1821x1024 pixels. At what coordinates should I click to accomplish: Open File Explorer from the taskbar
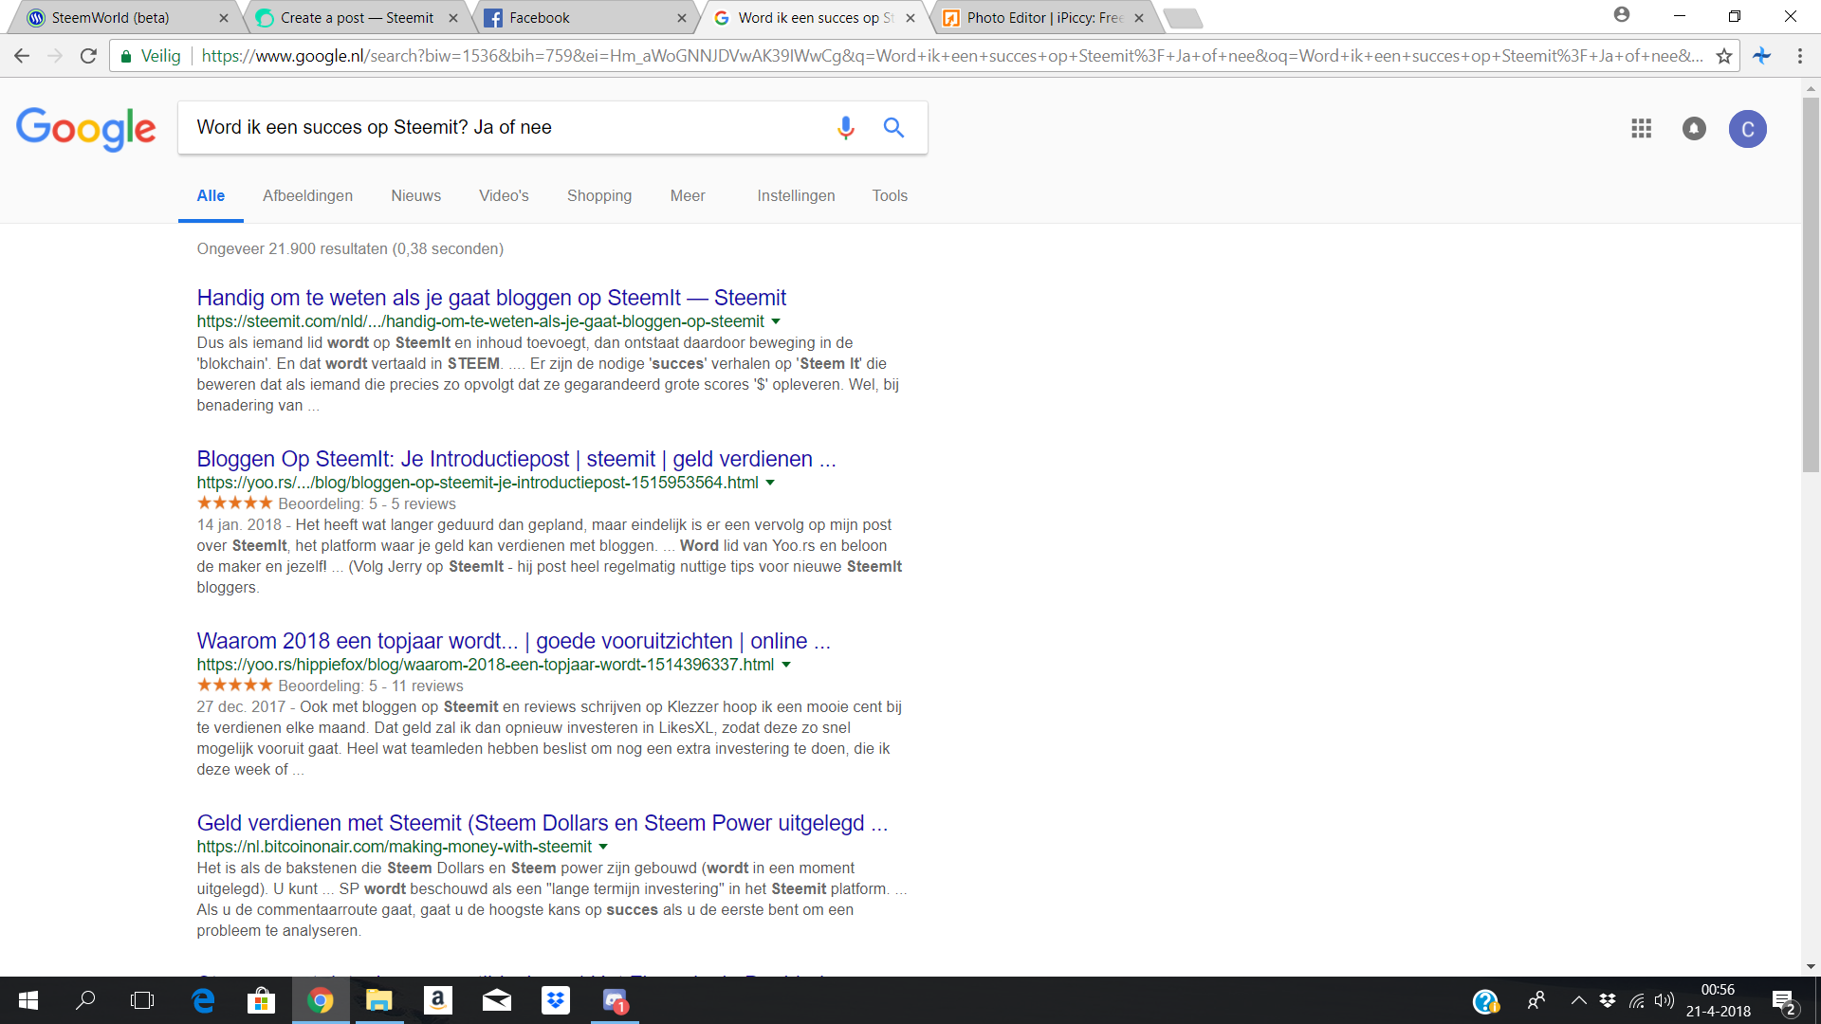[379, 1000]
